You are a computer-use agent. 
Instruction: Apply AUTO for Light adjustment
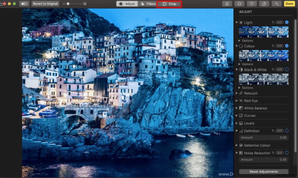tap(280, 22)
